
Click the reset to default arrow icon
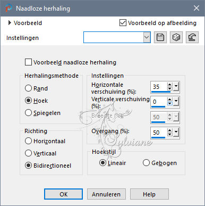pos(192,37)
